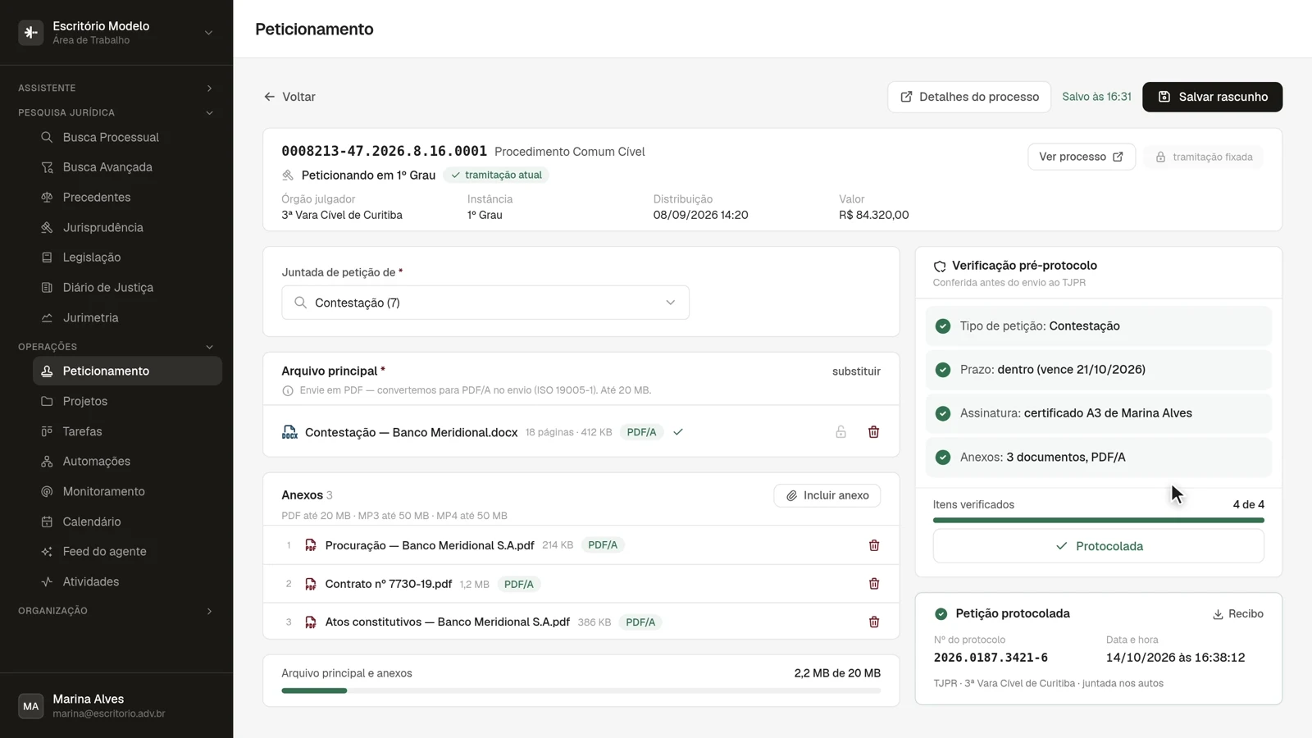Open the Calendário
This screenshot has height=738, width=1312.
[x=127, y=522]
